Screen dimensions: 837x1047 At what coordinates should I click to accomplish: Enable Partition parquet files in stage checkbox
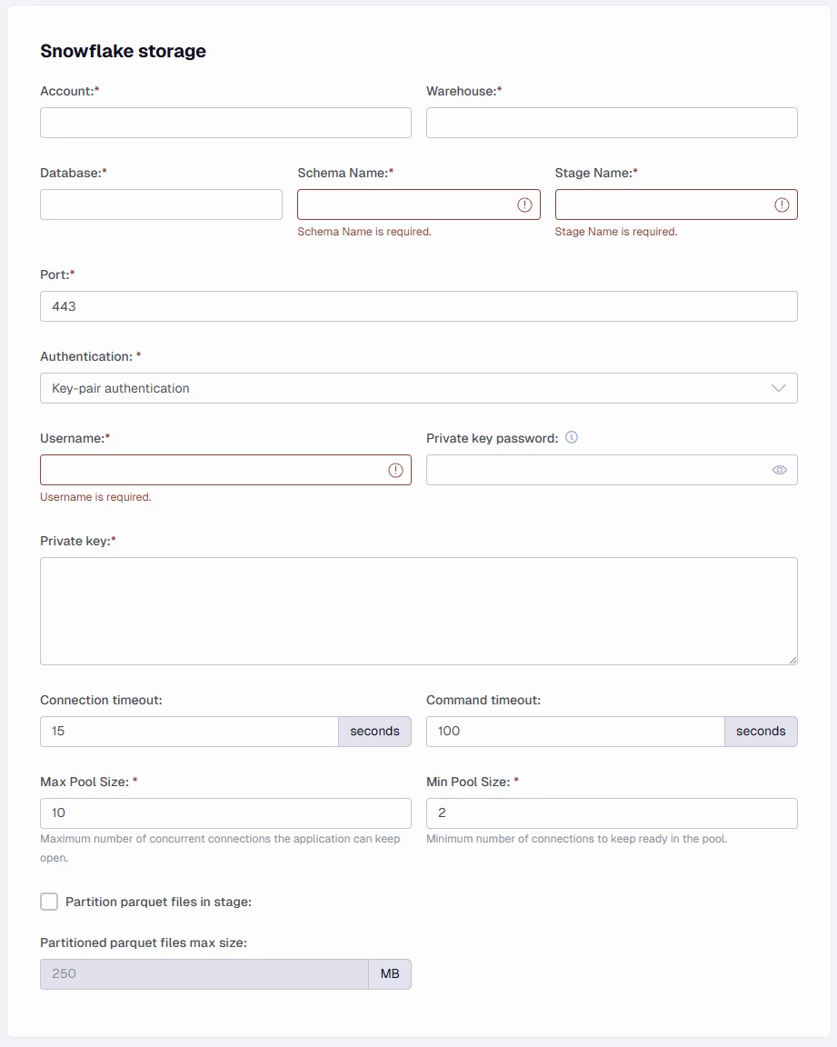[x=49, y=902]
